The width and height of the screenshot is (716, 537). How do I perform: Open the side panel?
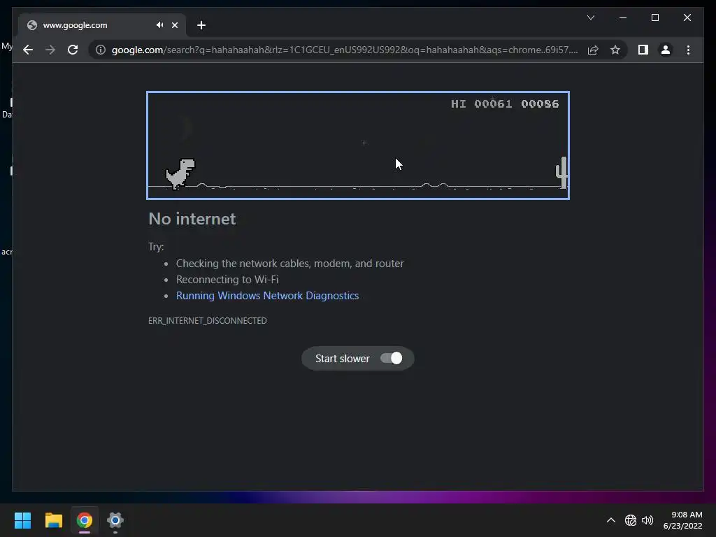643,50
